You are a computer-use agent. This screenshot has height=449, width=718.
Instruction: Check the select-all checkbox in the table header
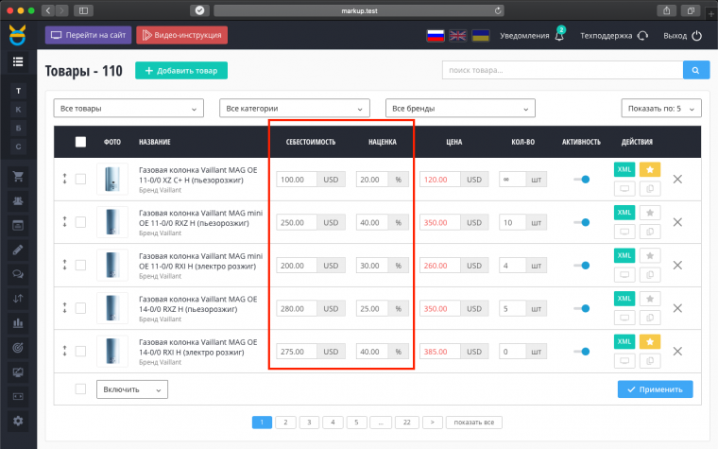click(80, 142)
